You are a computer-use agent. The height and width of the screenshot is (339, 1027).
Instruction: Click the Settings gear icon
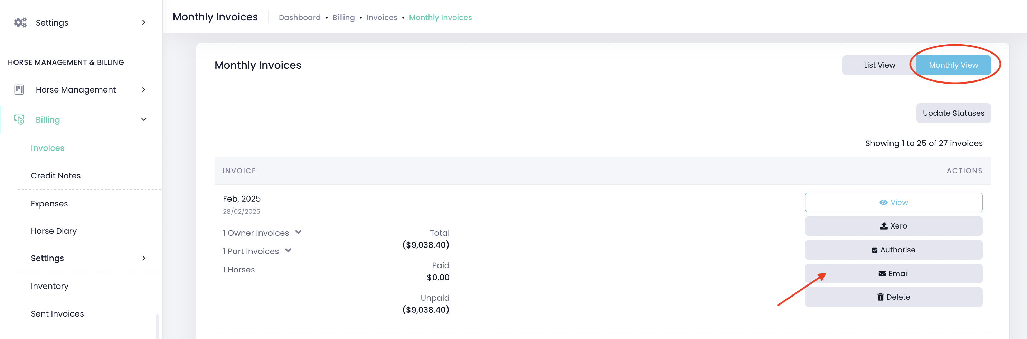point(20,22)
